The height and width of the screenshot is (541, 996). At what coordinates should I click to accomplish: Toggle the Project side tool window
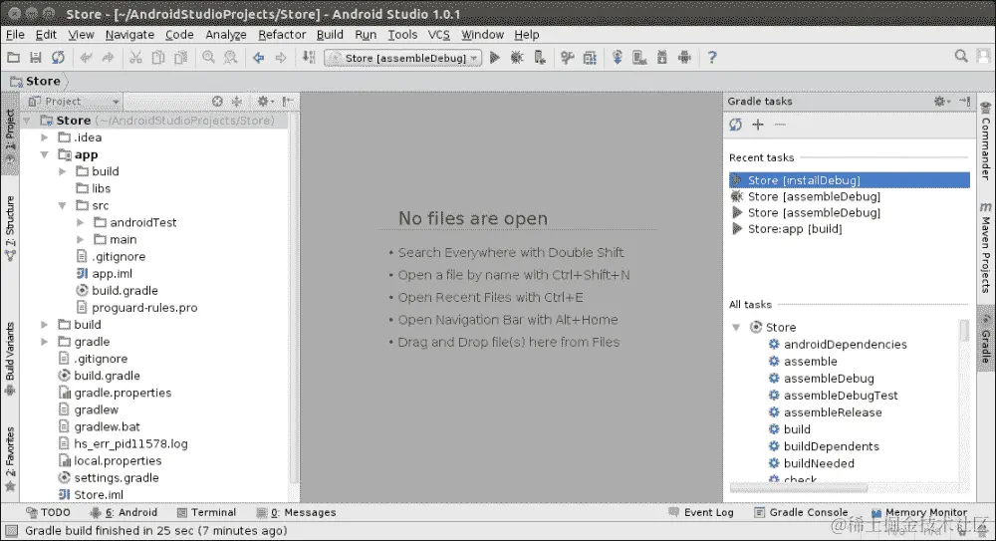[10, 135]
